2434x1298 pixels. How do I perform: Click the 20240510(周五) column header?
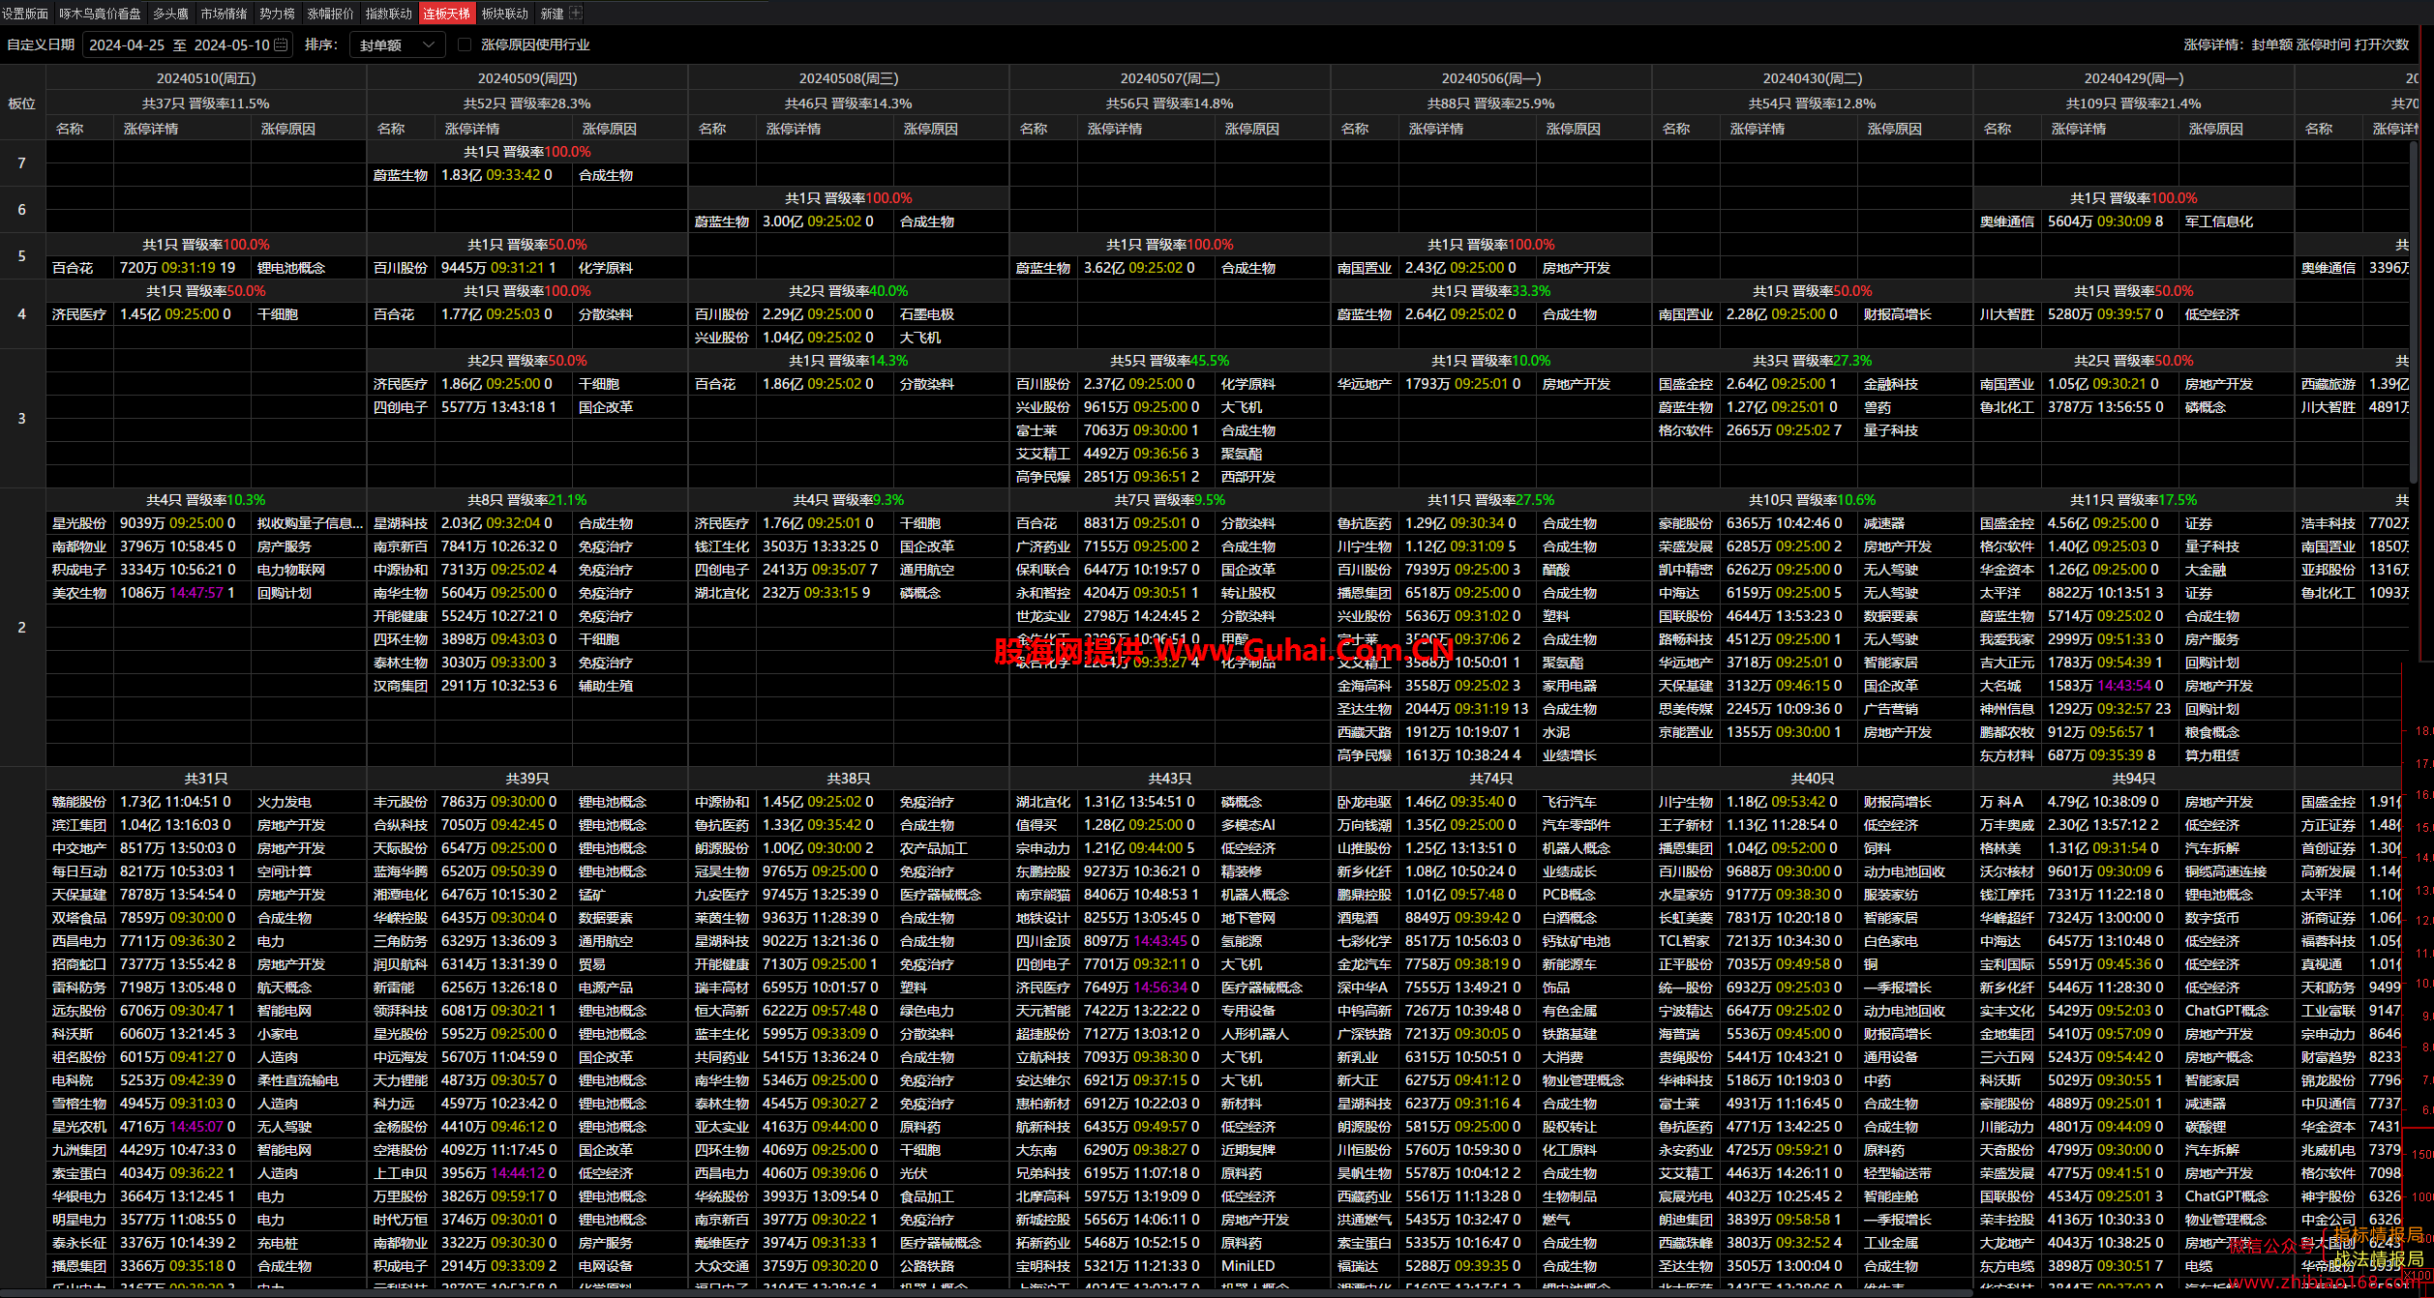tap(206, 78)
